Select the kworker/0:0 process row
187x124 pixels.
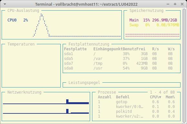point(136,107)
